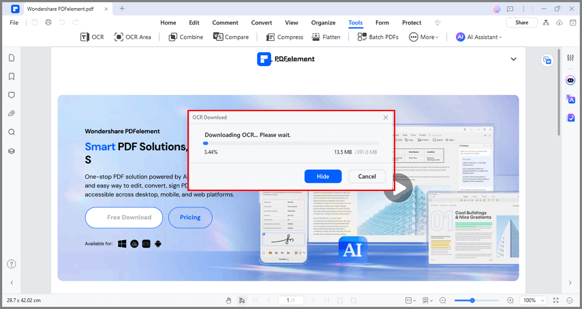Viewport: 582px width, 309px height.
Task: Click the Share button
Action: (x=521, y=23)
